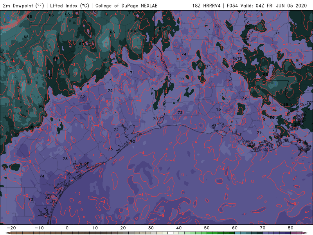This screenshot has width=313, height=235.
Task: Click the red "-7" lifted index contour label
Action: coord(5,44)
